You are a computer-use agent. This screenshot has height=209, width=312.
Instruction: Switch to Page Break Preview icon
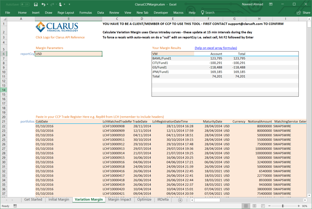[x=263, y=206]
